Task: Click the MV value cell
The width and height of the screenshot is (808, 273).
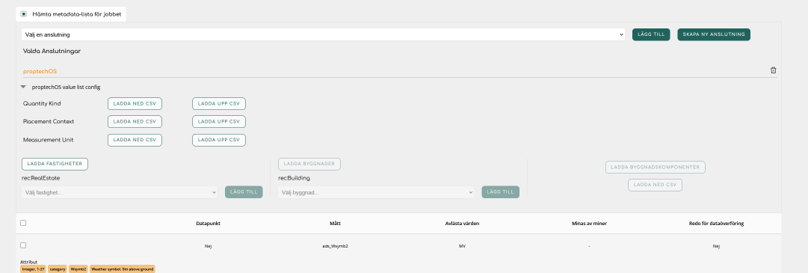Action: (462, 246)
